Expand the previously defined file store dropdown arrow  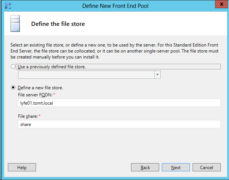157,75
